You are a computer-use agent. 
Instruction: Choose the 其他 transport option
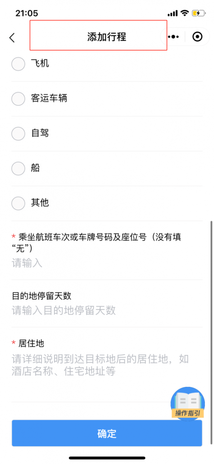pyautogui.click(x=18, y=203)
